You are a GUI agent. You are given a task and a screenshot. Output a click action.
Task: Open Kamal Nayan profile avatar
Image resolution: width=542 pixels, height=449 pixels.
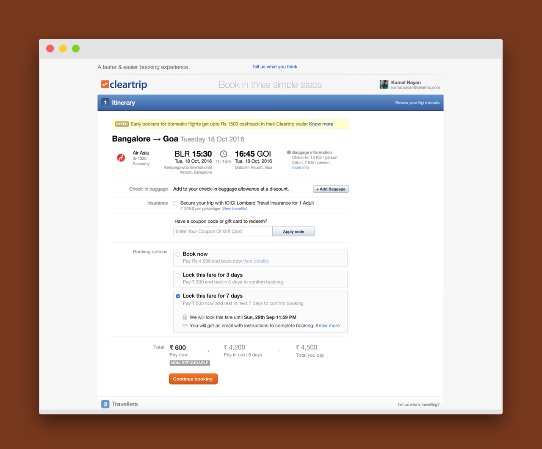tap(384, 85)
